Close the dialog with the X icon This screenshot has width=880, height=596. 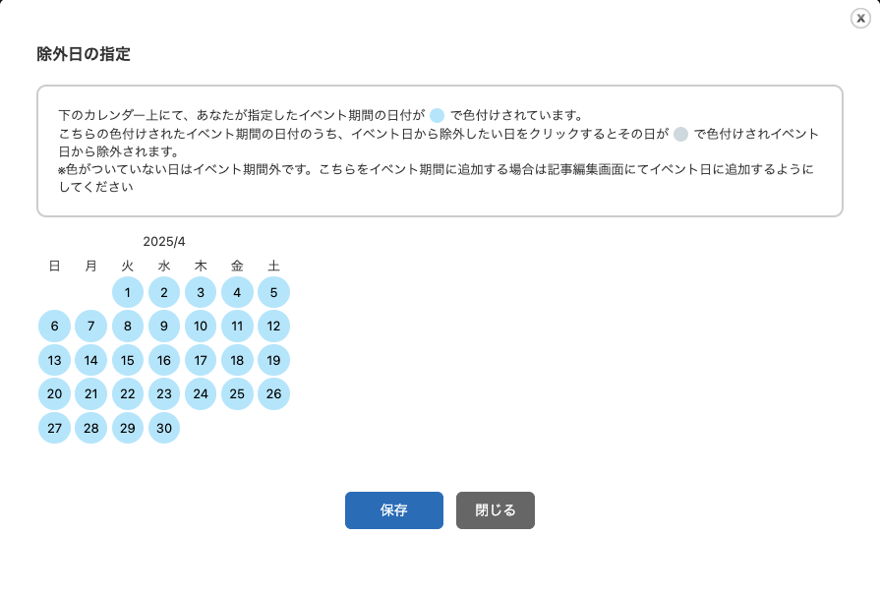[x=860, y=18]
